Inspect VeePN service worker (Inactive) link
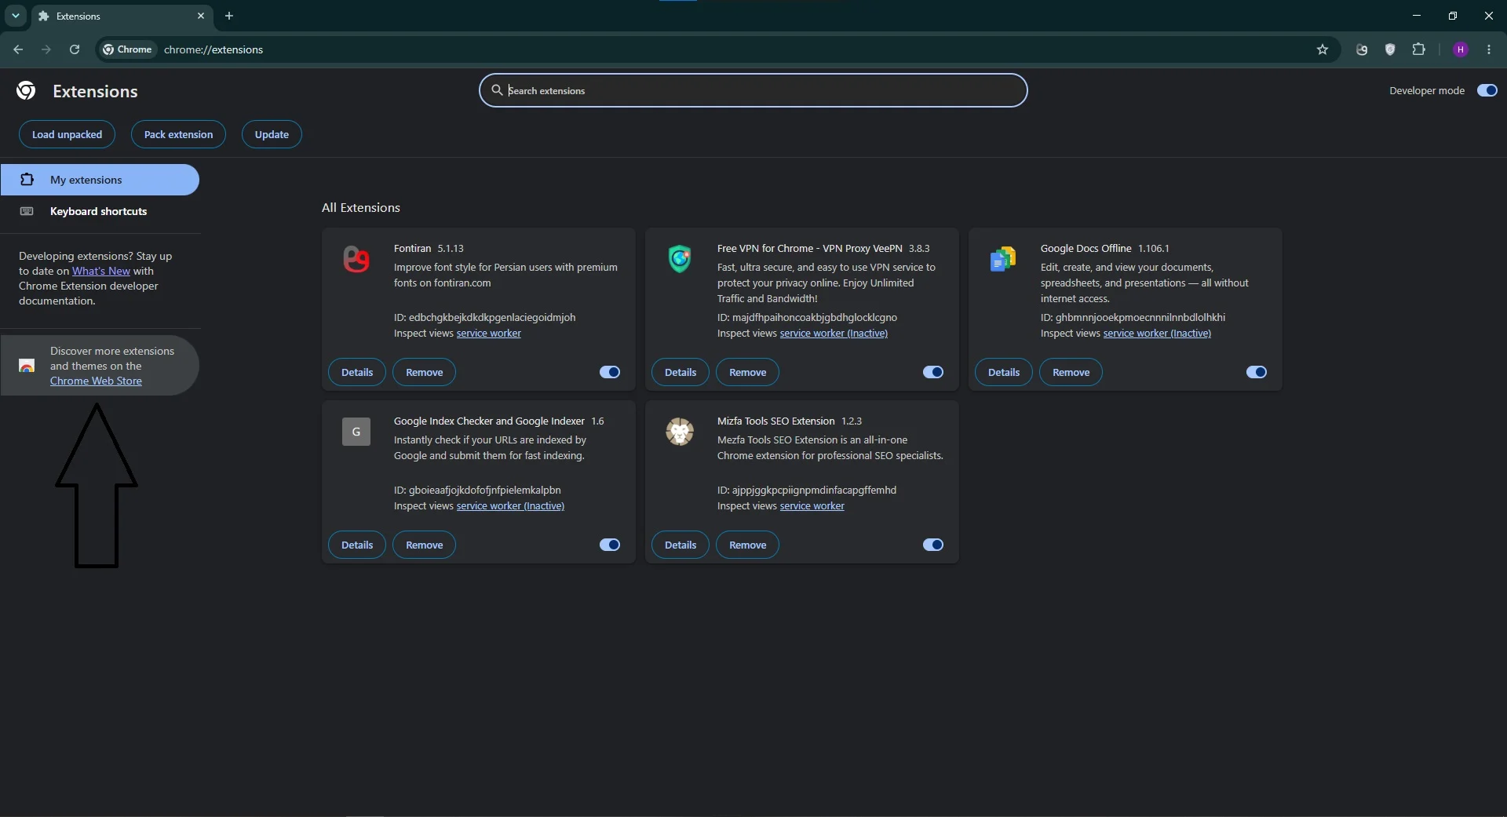1507x817 pixels. pos(834,333)
